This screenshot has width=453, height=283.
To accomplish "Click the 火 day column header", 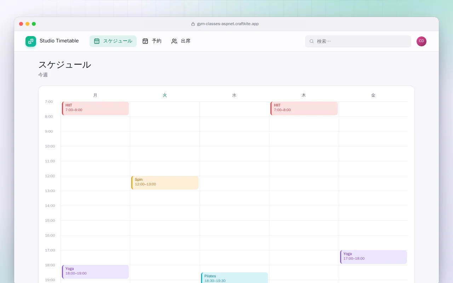I will pyautogui.click(x=165, y=95).
